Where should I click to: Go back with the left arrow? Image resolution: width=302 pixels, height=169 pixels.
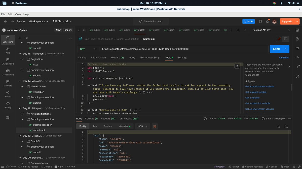pyautogui.click(x=6, y=21)
